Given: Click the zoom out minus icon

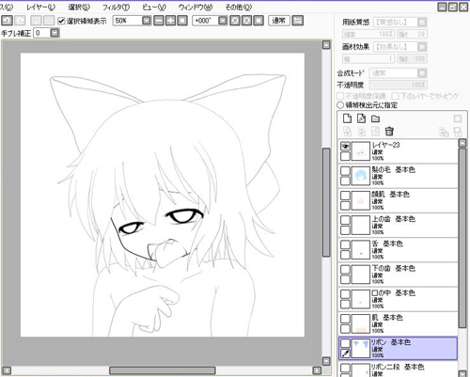Looking at the screenshot, I should [x=159, y=21].
